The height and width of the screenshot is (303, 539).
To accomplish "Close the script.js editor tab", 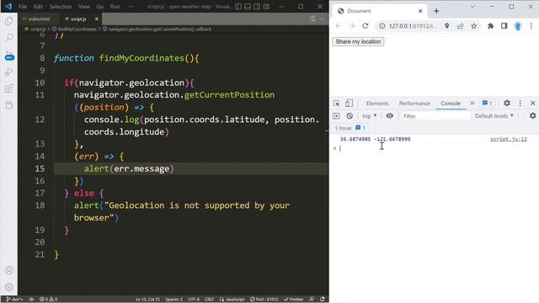I will pyautogui.click(x=97, y=19).
